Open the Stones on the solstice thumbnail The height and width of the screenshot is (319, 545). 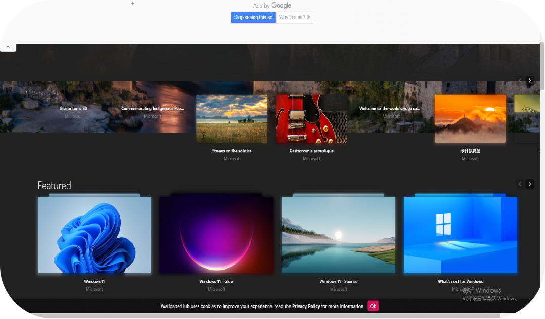[x=232, y=119]
